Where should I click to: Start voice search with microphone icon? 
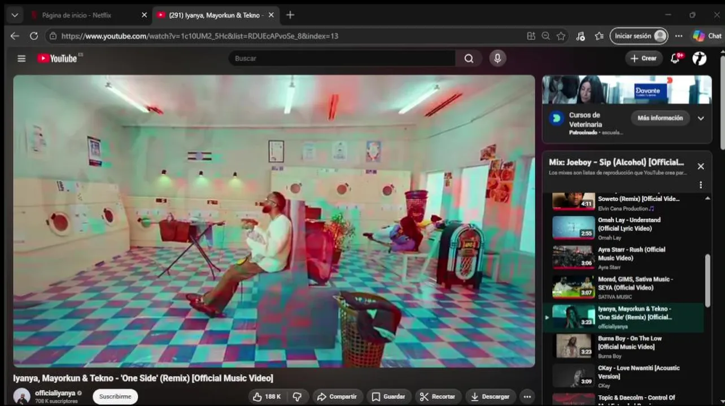[497, 58]
